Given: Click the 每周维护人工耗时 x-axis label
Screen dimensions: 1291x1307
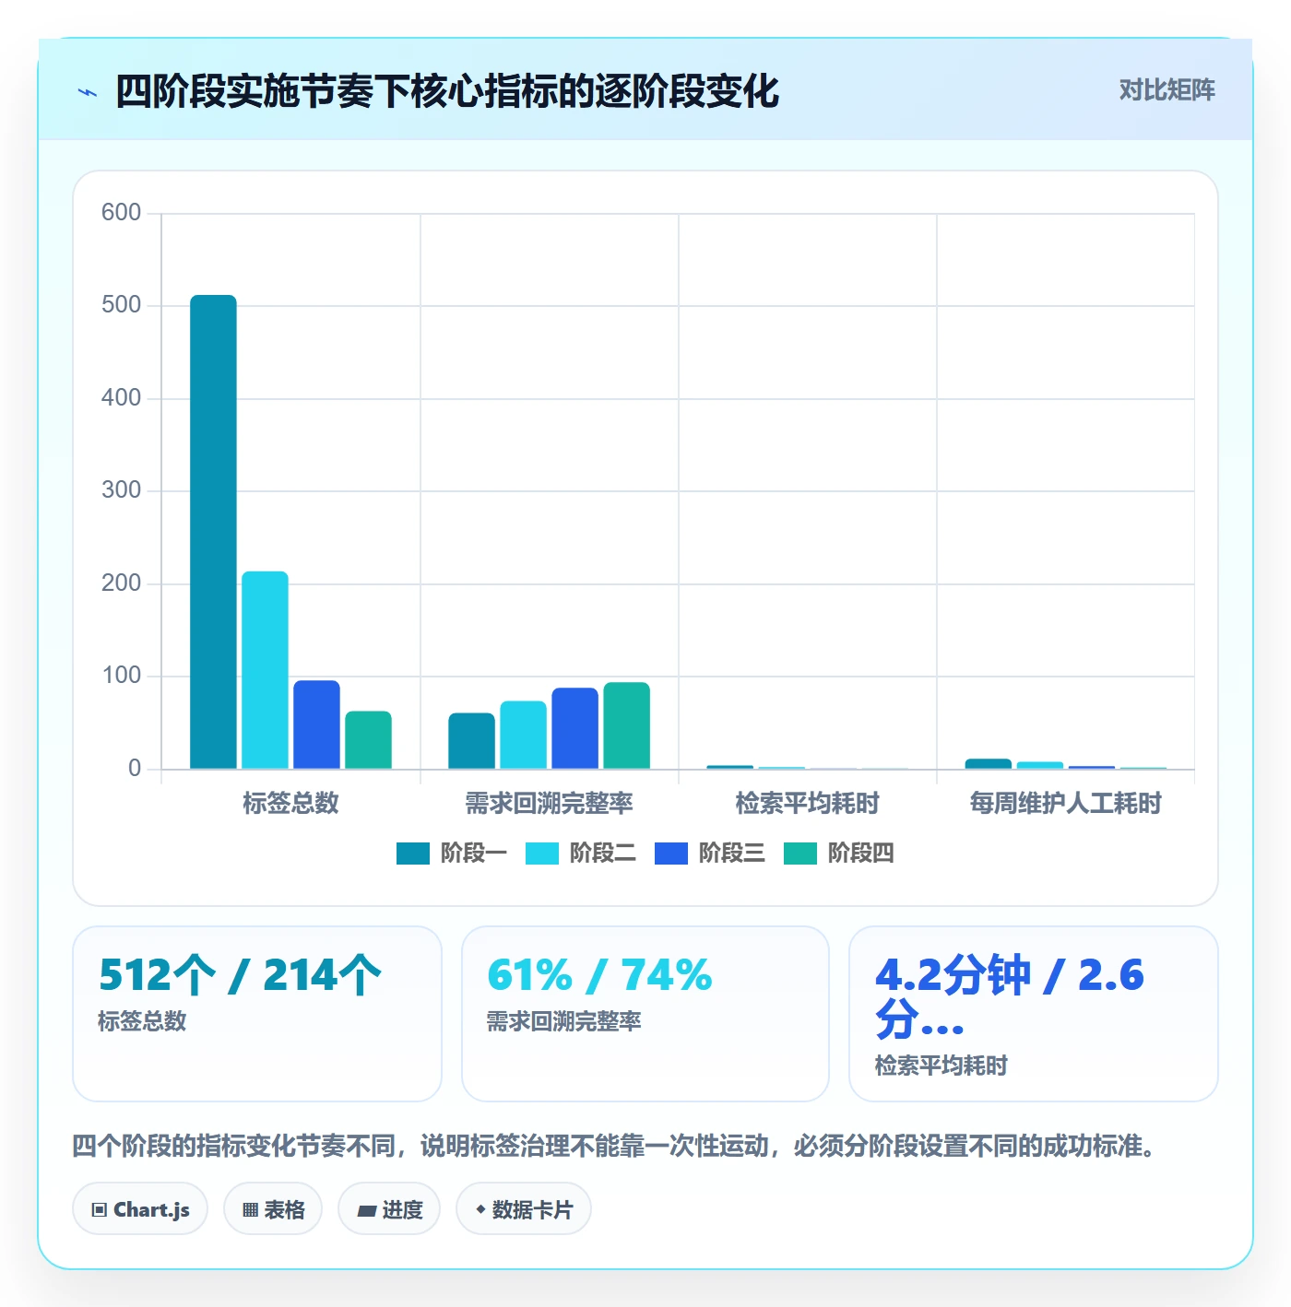Looking at the screenshot, I should coord(1065,804).
